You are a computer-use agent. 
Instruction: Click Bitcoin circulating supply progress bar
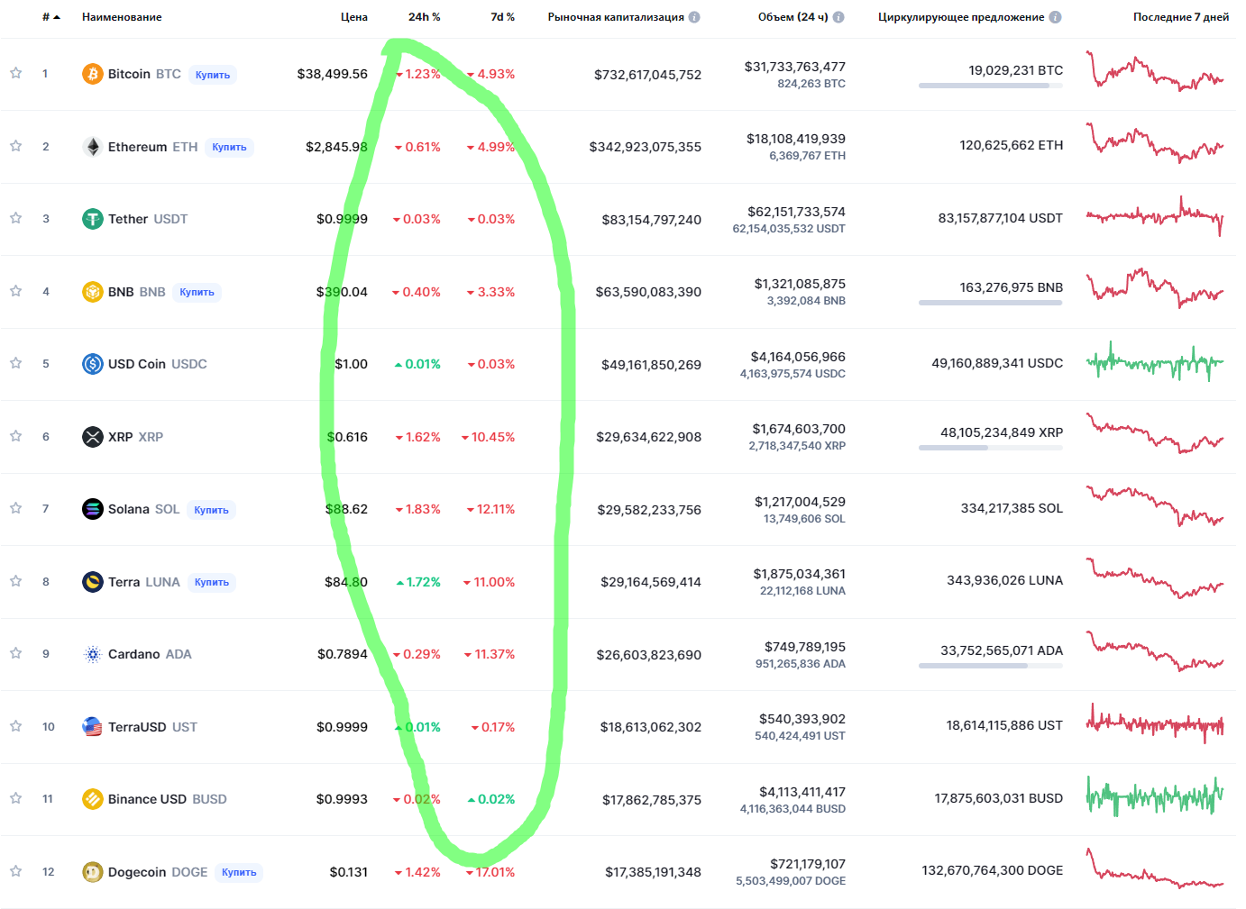coord(991,86)
